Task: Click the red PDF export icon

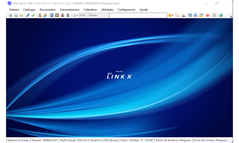Action: [x=184, y=15]
